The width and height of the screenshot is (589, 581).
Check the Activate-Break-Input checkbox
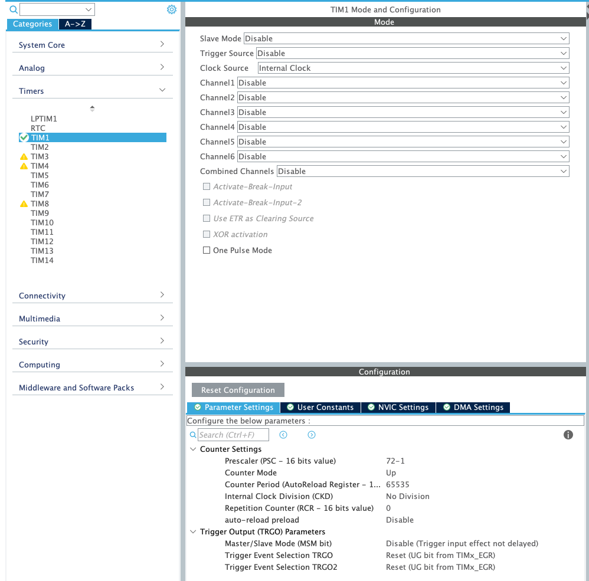207,186
